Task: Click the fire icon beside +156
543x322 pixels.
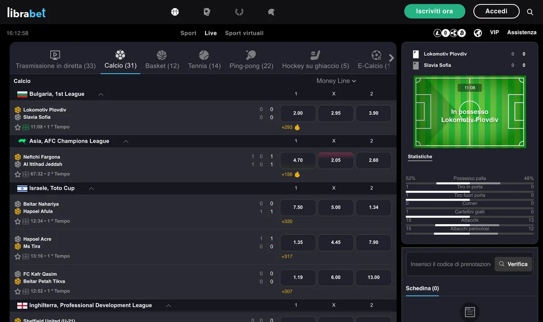Action: click(x=297, y=174)
